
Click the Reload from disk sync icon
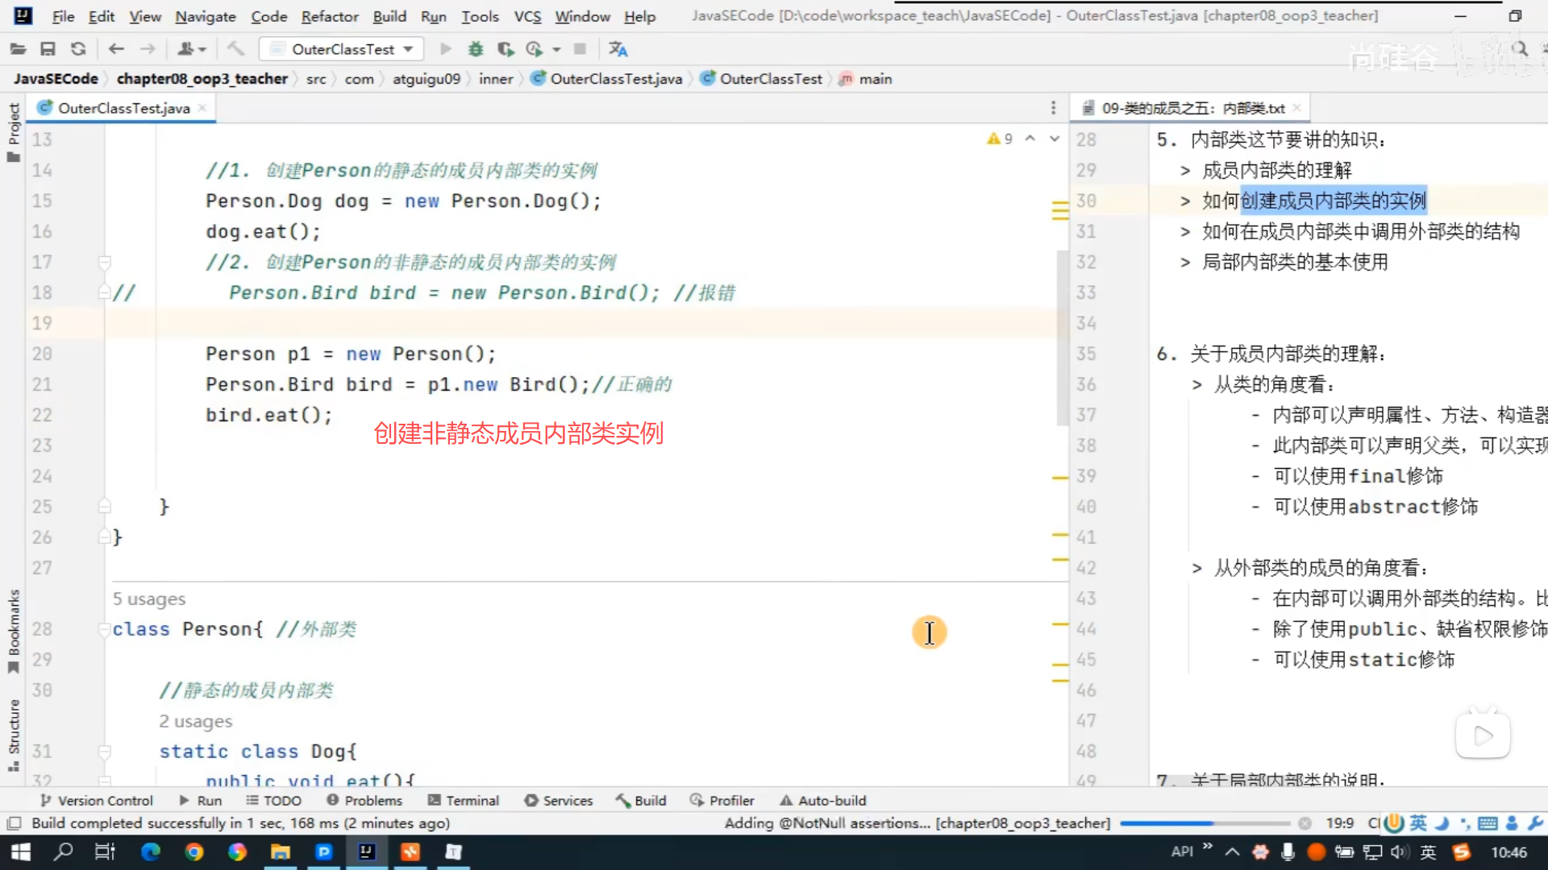point(78,49)
